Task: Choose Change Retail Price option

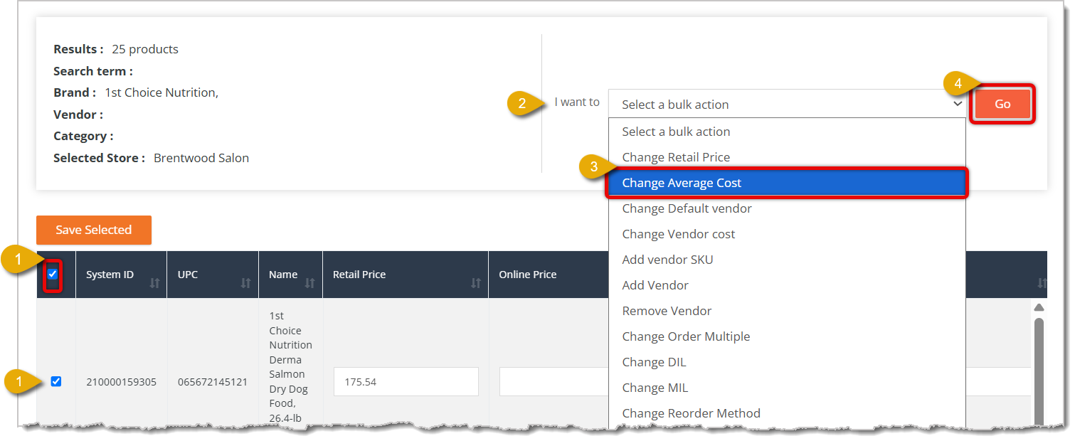Action: 787,157
